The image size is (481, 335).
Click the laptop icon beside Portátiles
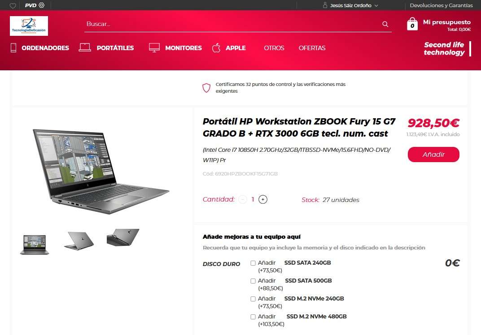tap(85, 47)
